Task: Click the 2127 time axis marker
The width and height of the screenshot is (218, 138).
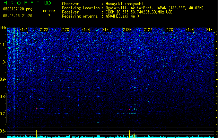Action: (x=148, y=30)
